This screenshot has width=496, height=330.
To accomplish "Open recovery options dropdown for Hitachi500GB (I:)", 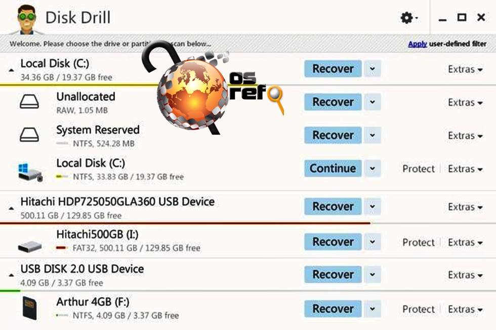I will point(373,242).
